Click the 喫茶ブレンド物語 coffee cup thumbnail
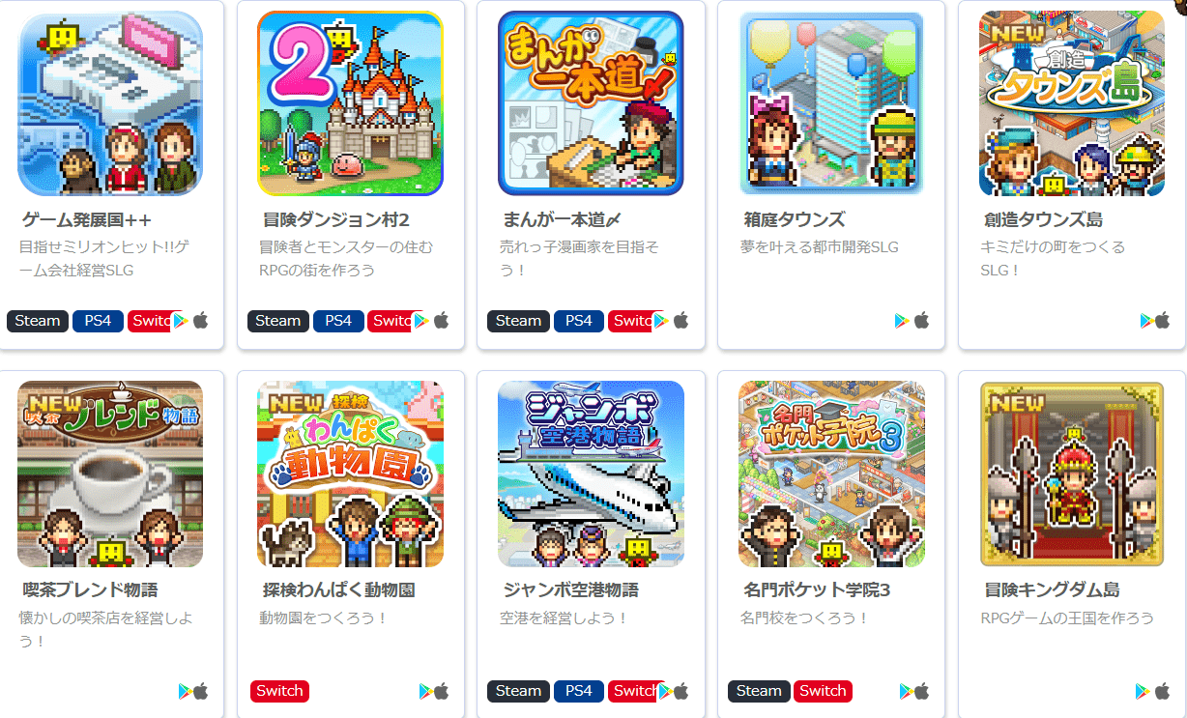Viewport: 1187px width, 718px height. tap(110, 474)
